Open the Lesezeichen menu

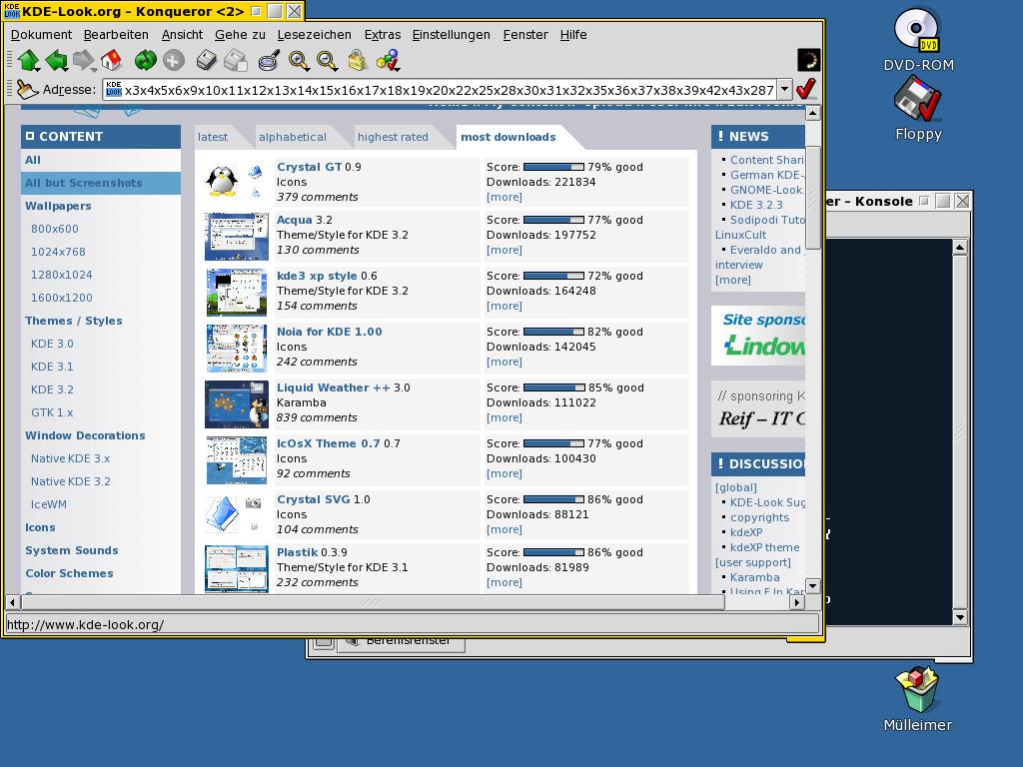[x=314, y=35]
